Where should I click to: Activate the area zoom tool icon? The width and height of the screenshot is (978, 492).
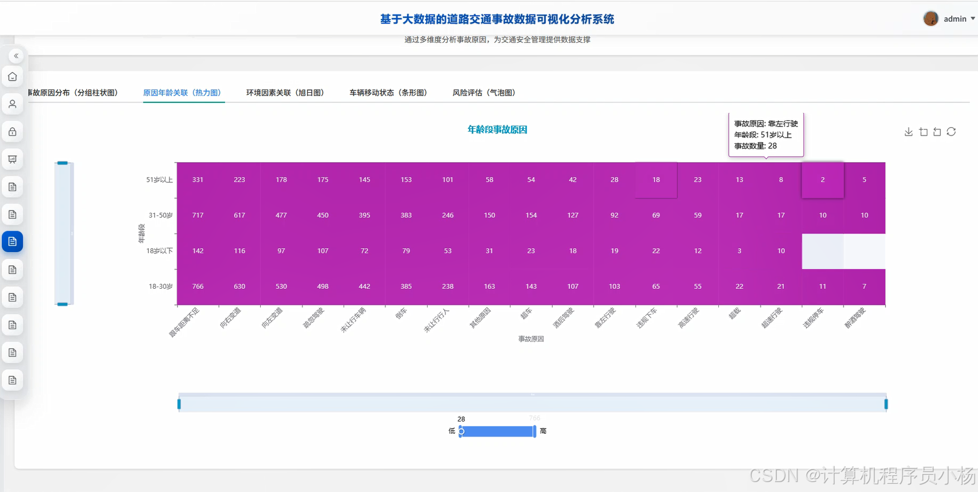pyautogui.click(x=924, y=132)
